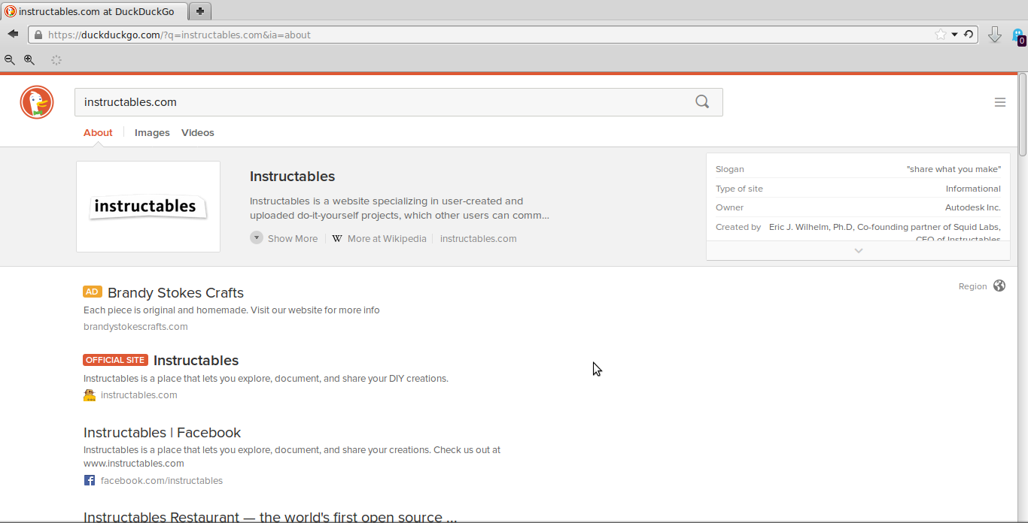Click the blue ghost extension icon
This screenshot has height=523, width=1028.
[1018, 35]
